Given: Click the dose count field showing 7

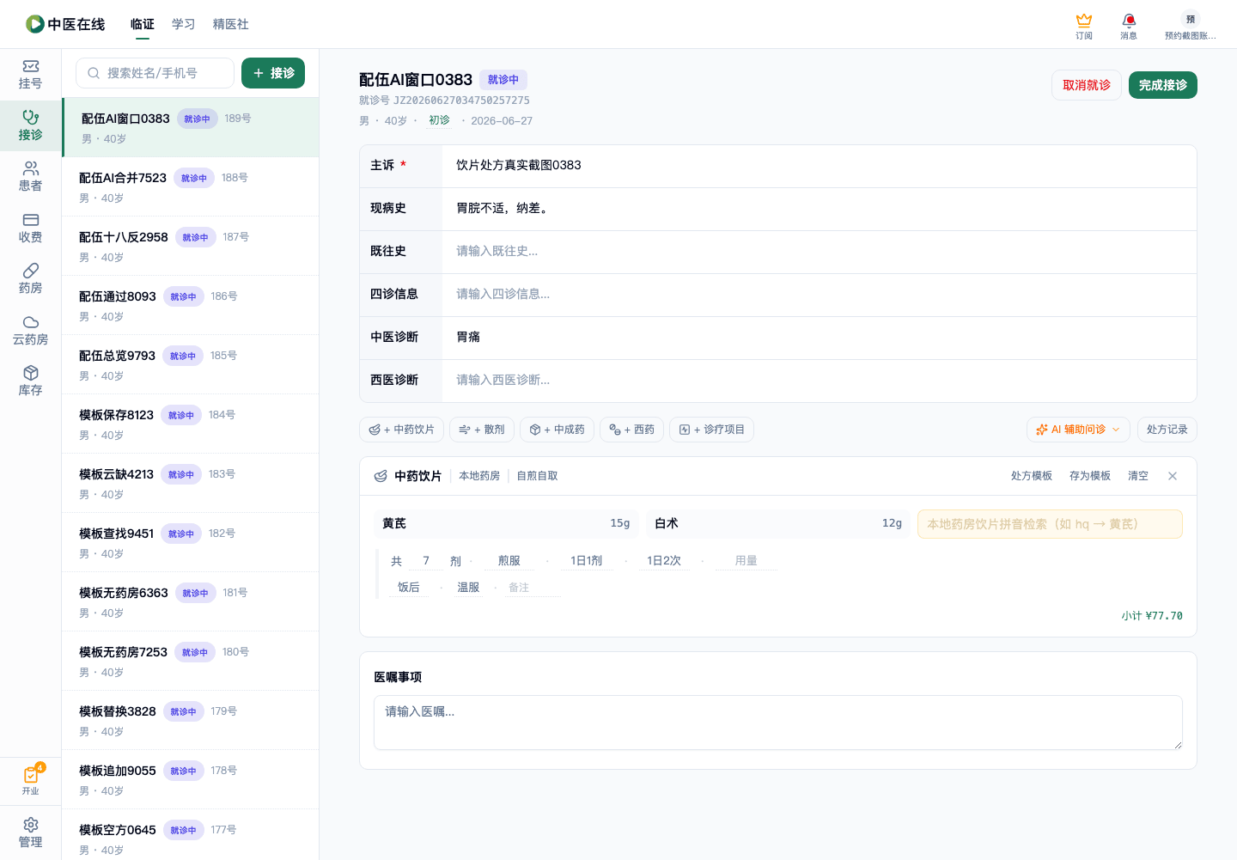Looking at the screenshot, I should 426,561.
